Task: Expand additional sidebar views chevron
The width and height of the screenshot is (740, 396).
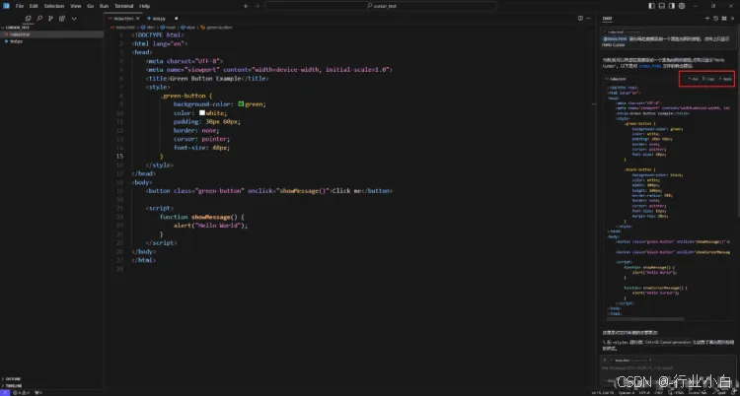Action: point(74,19)
